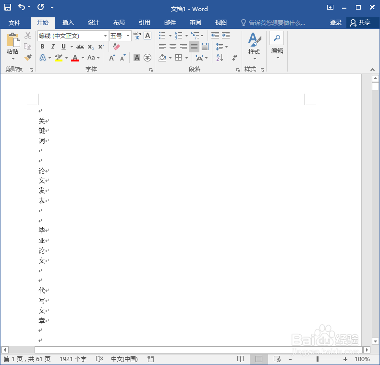
Task: Center the paragraph text
Action: (x=173, y=47)
